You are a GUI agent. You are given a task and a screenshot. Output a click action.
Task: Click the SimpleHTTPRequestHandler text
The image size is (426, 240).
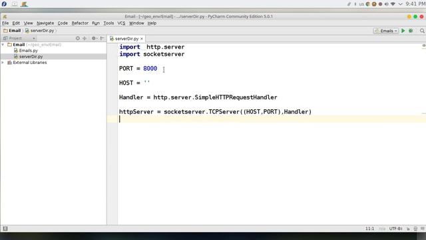tap(236, 97)
